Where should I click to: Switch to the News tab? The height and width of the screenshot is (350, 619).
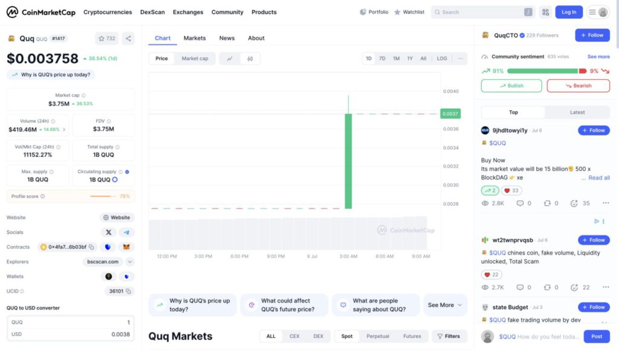pyautogui.click(x=227, y=38)
